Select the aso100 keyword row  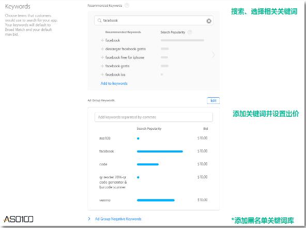tap(154, 138)
